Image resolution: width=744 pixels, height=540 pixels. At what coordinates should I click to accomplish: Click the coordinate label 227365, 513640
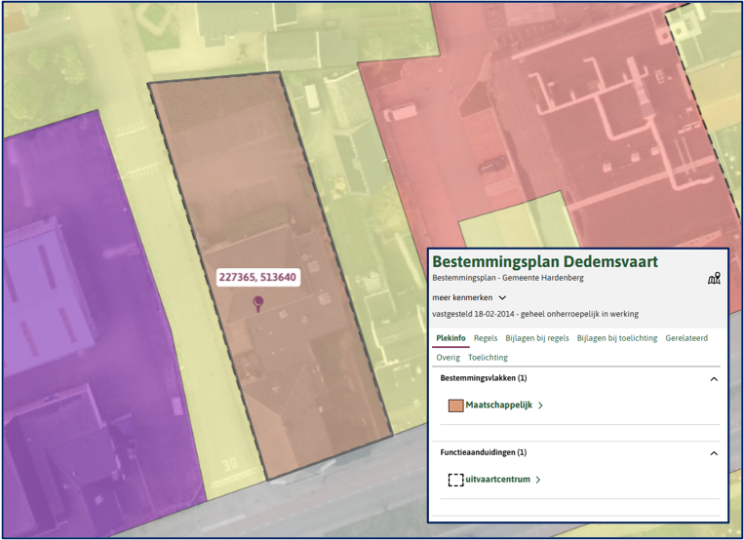(257, 277)
